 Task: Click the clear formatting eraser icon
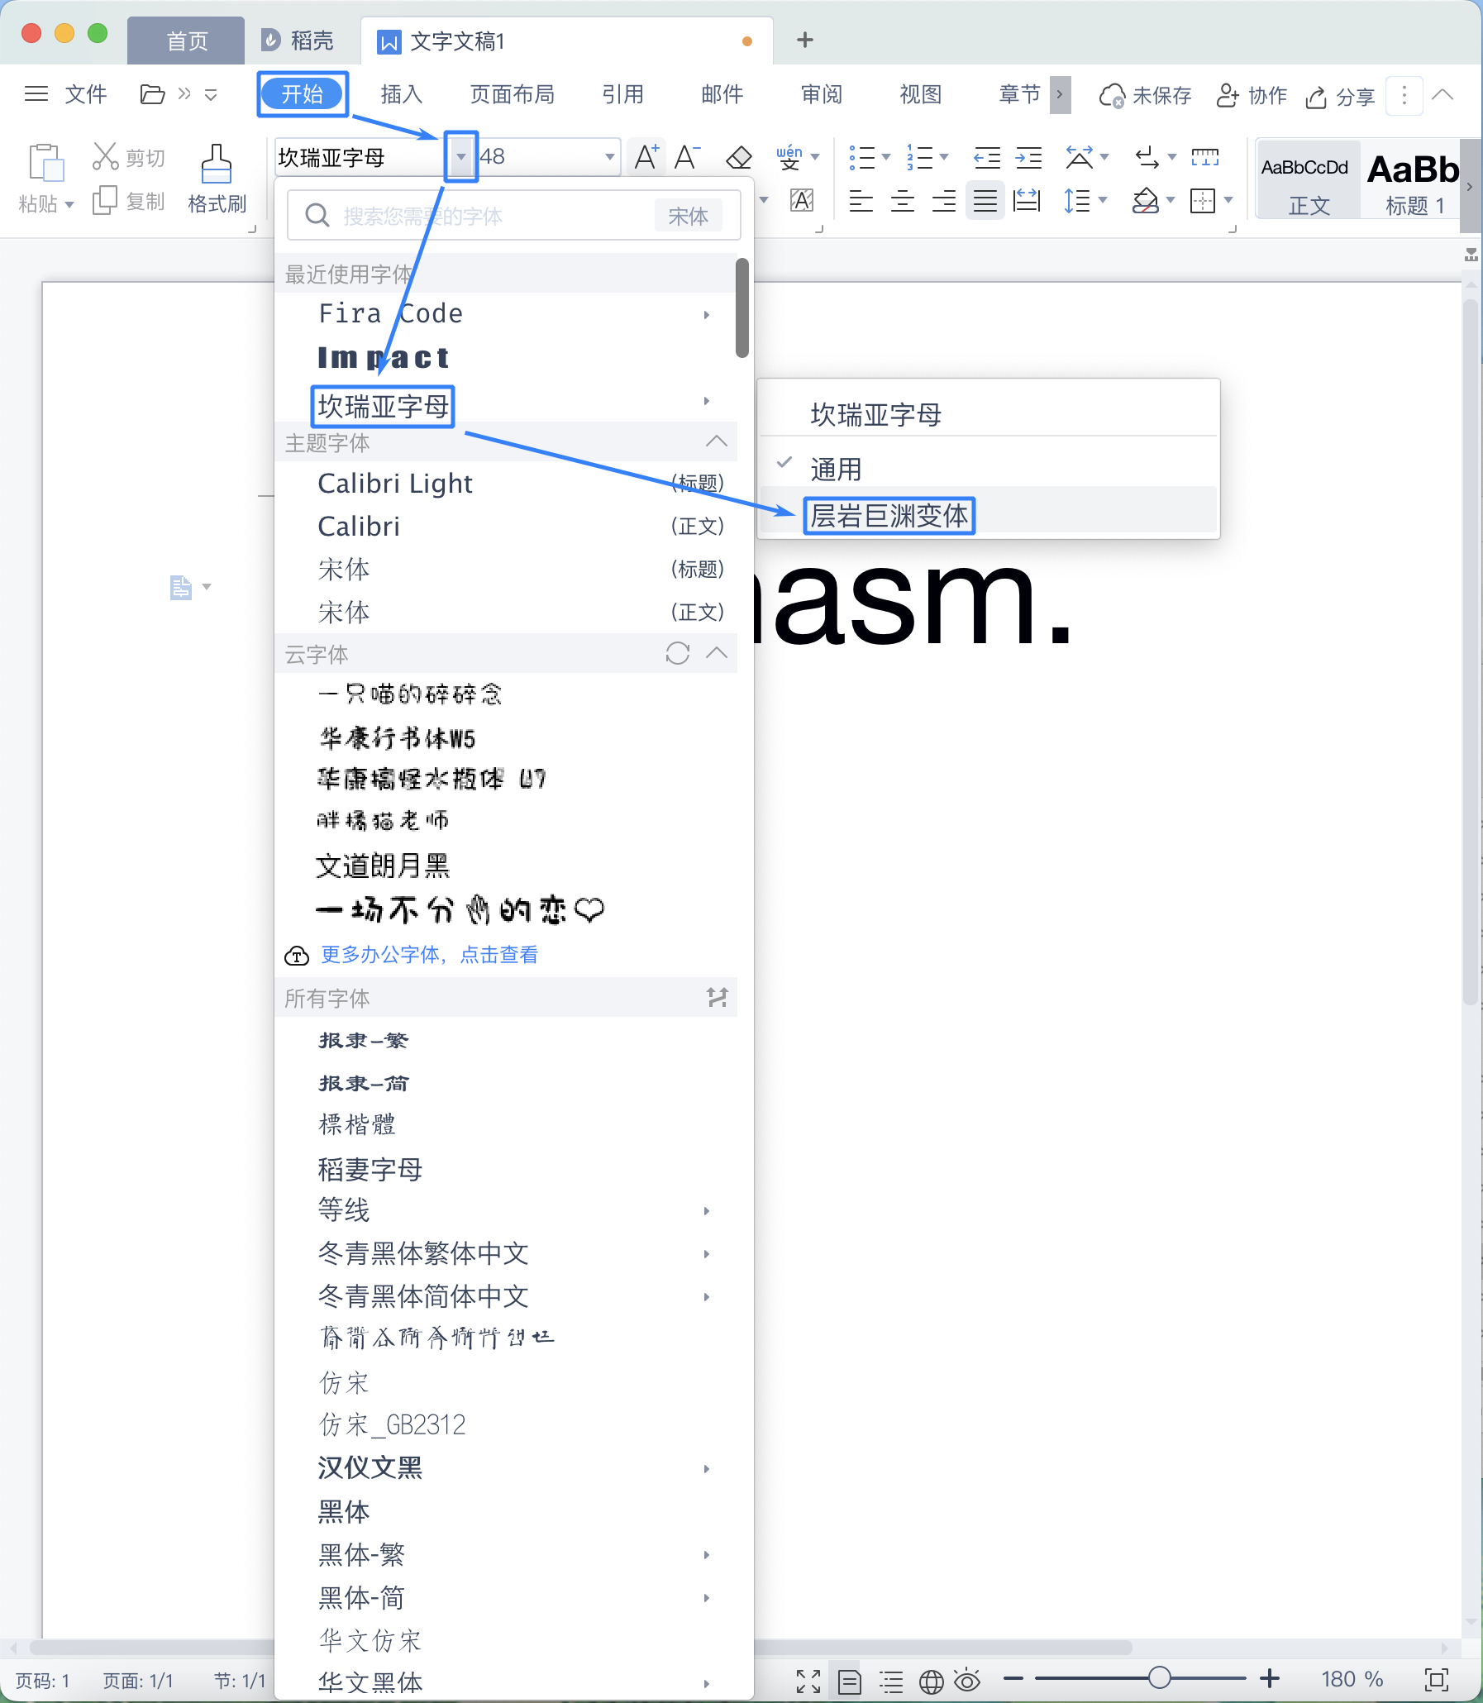[x=739, y=157]
